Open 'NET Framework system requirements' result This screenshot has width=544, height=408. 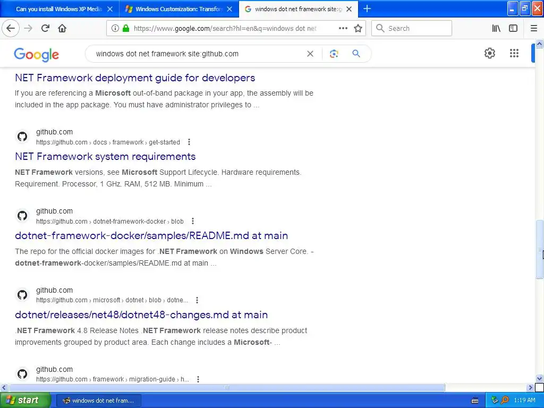[x=105, y=157]
